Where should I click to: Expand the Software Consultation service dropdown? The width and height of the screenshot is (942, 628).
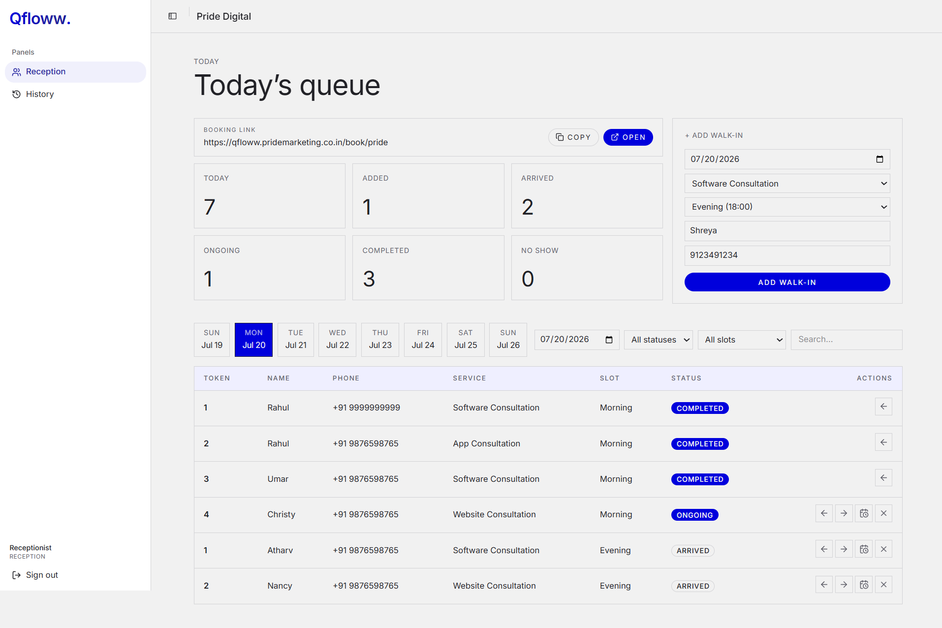[787, 184]
